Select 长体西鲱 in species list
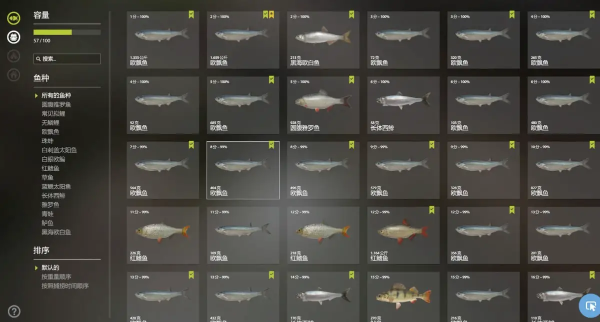This screenshot has height=322, width=600. 53,196
